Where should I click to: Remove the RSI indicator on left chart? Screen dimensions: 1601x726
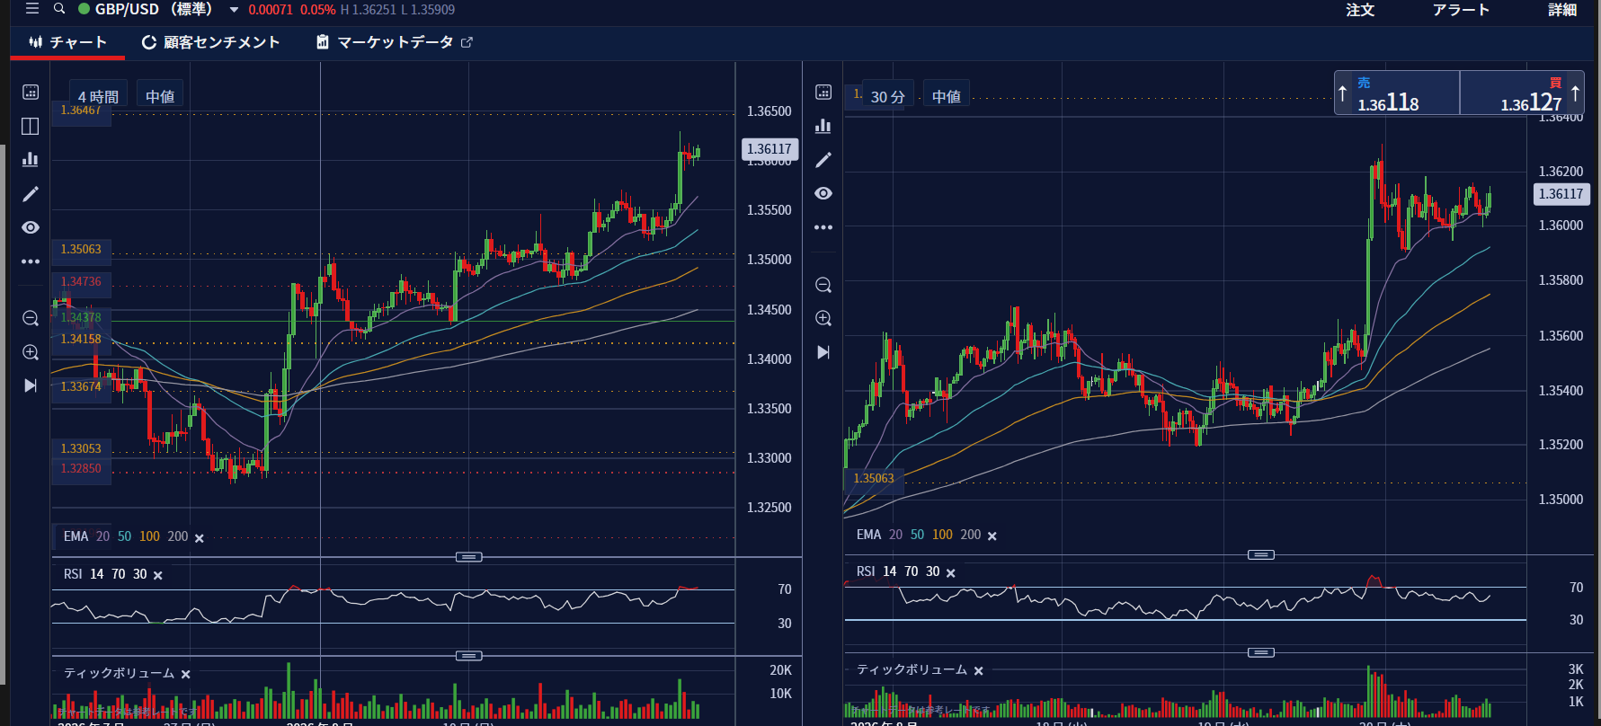tap(158, 575)
